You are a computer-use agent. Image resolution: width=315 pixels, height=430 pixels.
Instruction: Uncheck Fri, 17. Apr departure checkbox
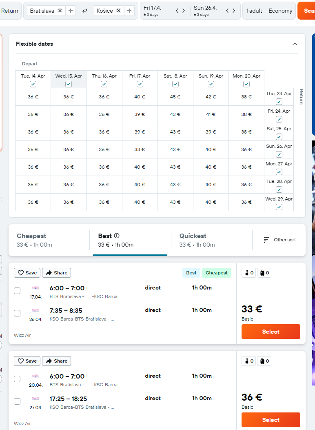pyautogui.click(x=140, y=84)
